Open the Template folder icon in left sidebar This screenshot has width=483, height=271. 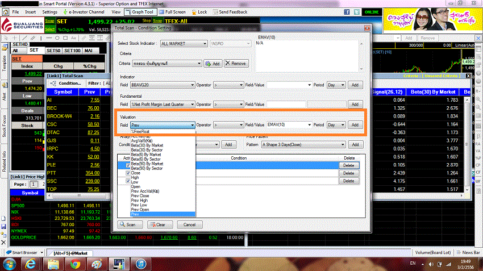click(x=5, y=47)
